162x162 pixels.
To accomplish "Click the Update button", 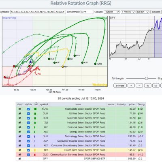I will pos(156,12).
